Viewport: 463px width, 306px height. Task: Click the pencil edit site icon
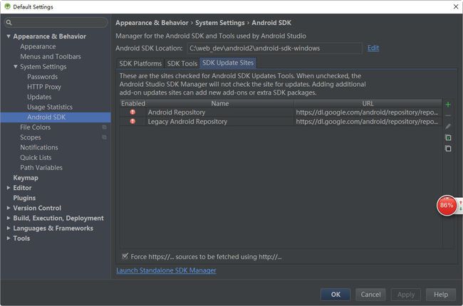coord(448,126)
